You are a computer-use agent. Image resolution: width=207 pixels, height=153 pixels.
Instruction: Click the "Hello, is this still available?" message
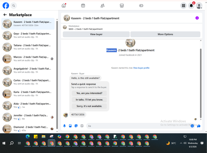tap(85, 78)
